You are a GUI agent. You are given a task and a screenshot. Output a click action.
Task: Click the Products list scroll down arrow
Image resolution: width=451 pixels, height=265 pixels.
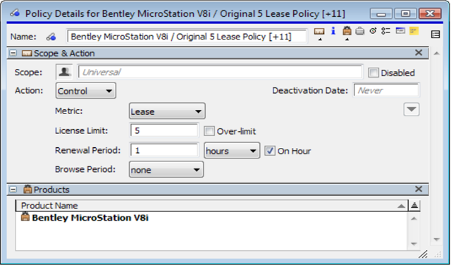[414, 244]
